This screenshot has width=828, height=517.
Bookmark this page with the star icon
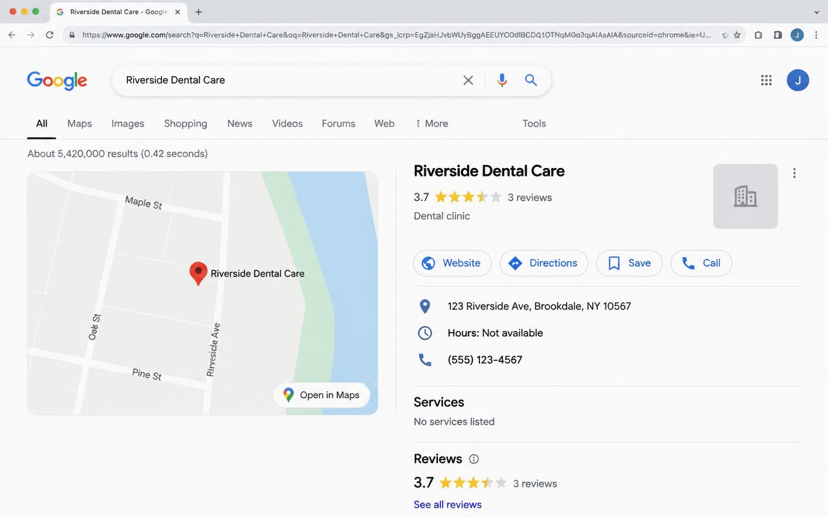[x=737, y=35]
